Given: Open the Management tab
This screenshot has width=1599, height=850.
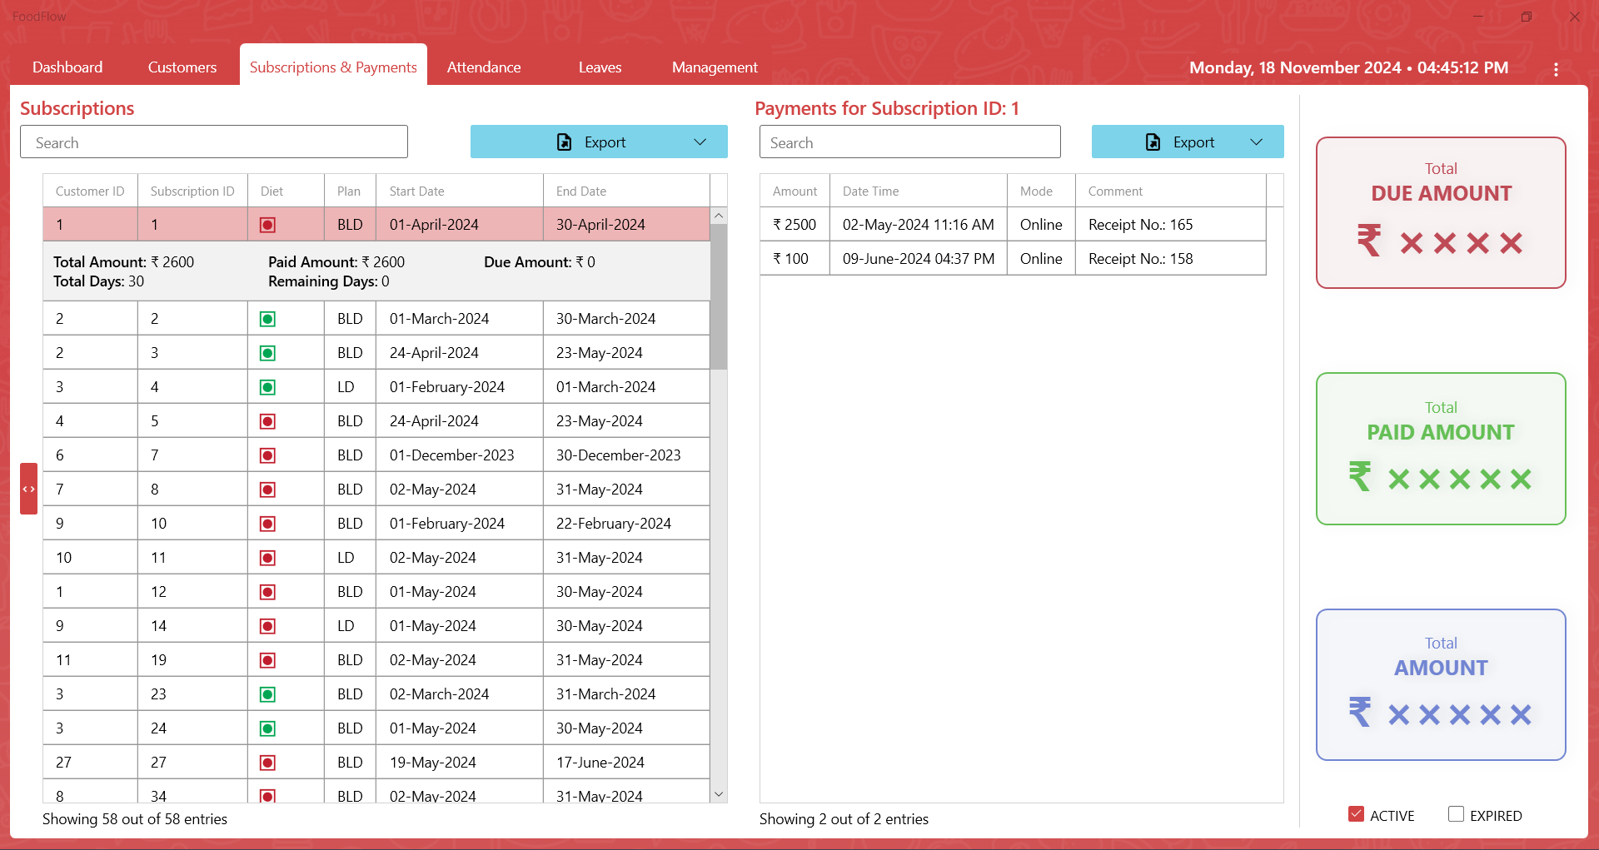Looking at the screenshot, I should pos(715,67).
